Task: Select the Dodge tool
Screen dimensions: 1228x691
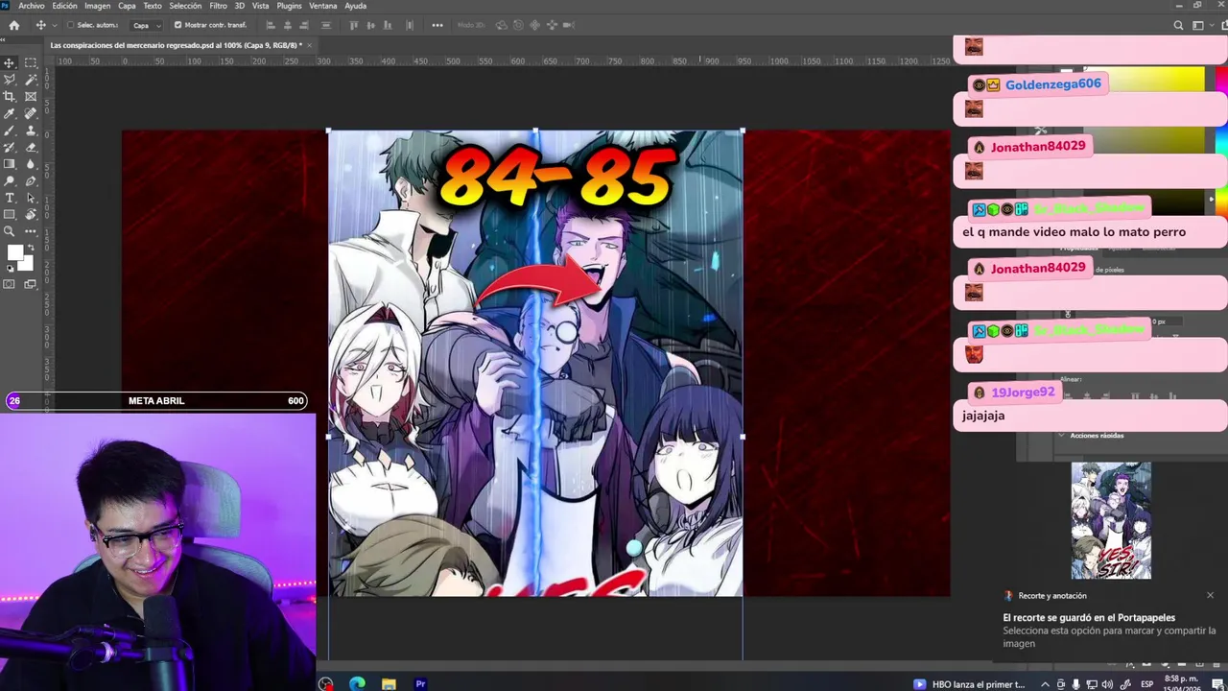Action: tap(10, 180)
